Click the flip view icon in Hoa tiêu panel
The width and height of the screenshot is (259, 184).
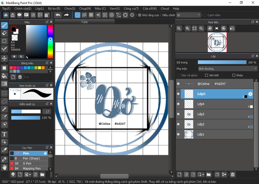[232, 28]
